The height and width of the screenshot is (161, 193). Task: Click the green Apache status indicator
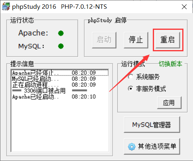point(61,33)
